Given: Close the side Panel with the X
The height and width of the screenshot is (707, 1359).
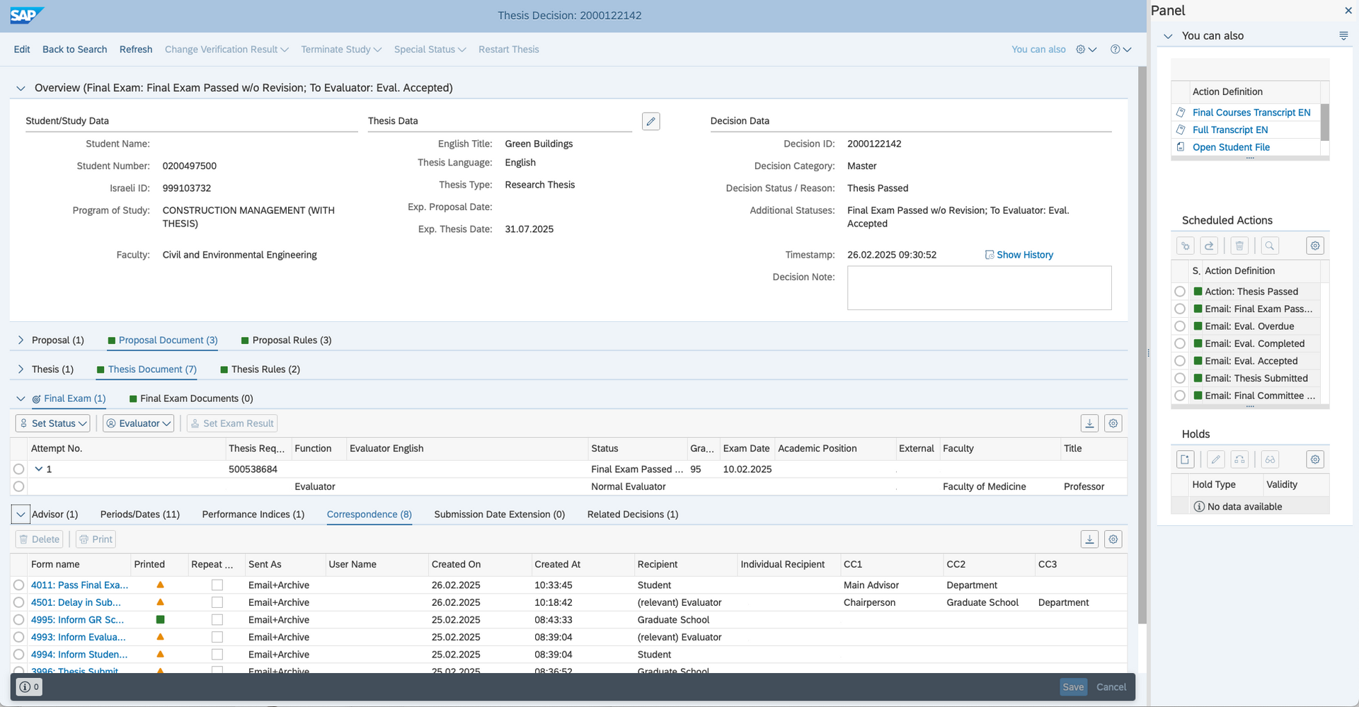Looking at the screenshot, I should point(1348,11).
